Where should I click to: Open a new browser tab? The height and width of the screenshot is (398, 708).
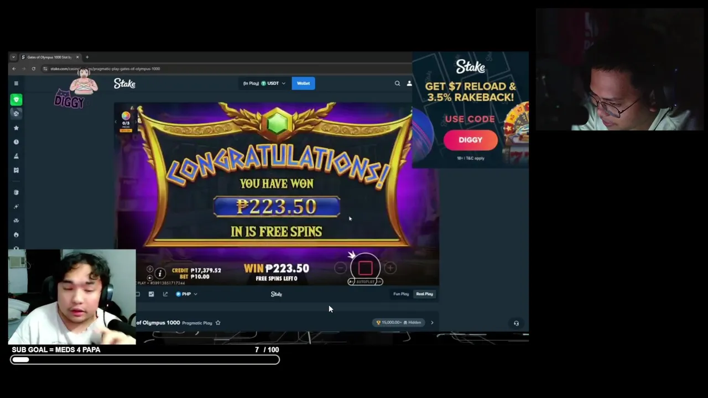point(87,57)
